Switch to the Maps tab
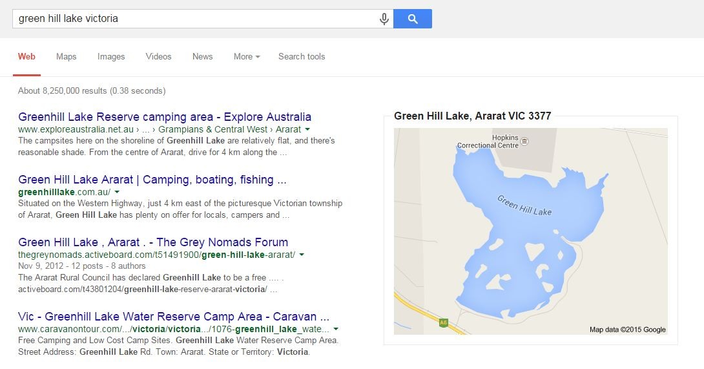 click(66, 56)
